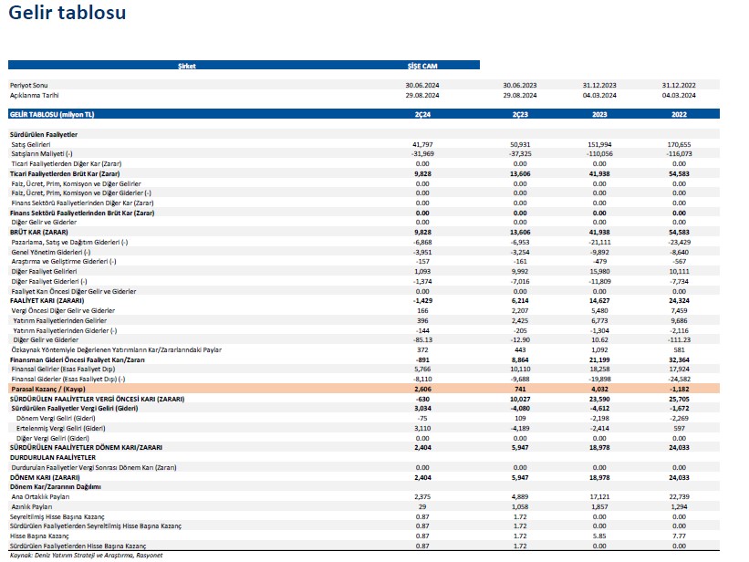Image resolution: width=749 pixels, height=562 pixels.
Task: Click the "DURDURULAN FAALİYETLER" section heading
Action: [x=46, y=457]
